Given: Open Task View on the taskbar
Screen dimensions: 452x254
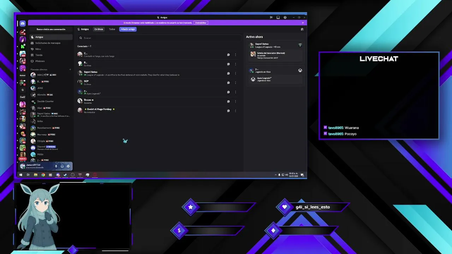Looking at the screenshot, I should point(28,175).
